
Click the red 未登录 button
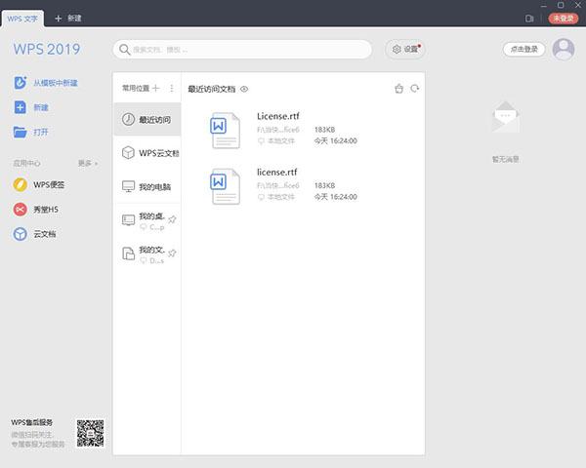[x=564, y=19]
